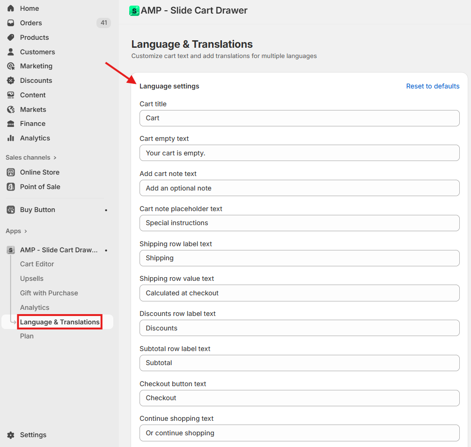The width and height of the screenshot is (471, 447).
Task: Open Gift with Purchase subpage
Action: coord(49,293)
